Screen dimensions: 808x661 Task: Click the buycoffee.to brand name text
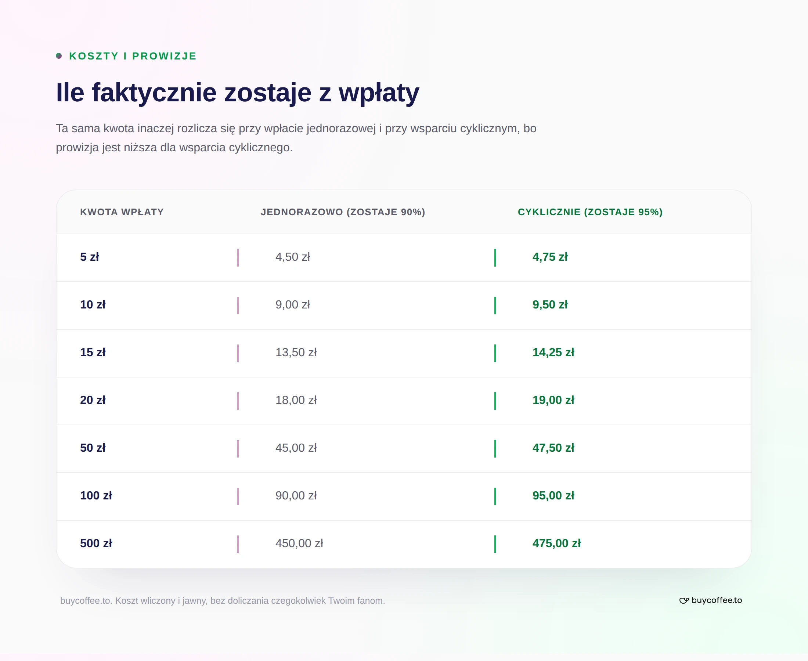click(x=717, y=600)
